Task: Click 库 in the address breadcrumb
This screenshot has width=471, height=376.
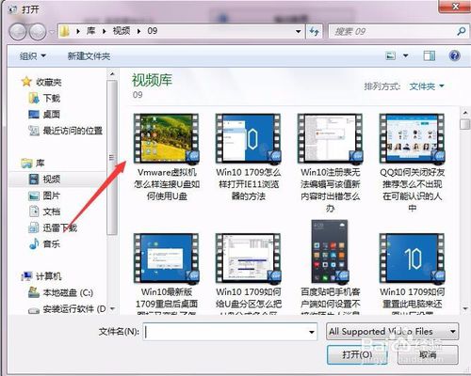Action: (x=90, y=31)
